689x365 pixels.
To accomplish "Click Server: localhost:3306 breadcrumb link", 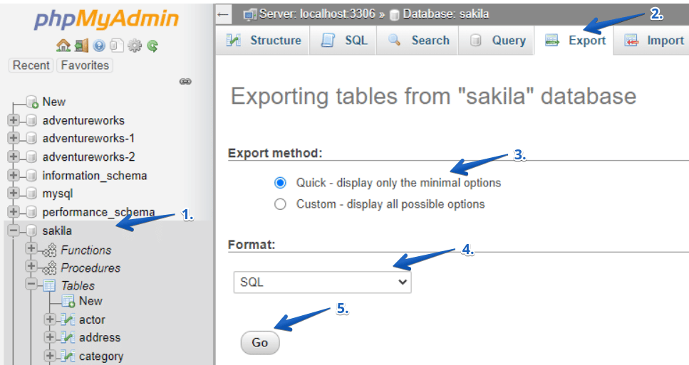I will (x=317, y=14).
